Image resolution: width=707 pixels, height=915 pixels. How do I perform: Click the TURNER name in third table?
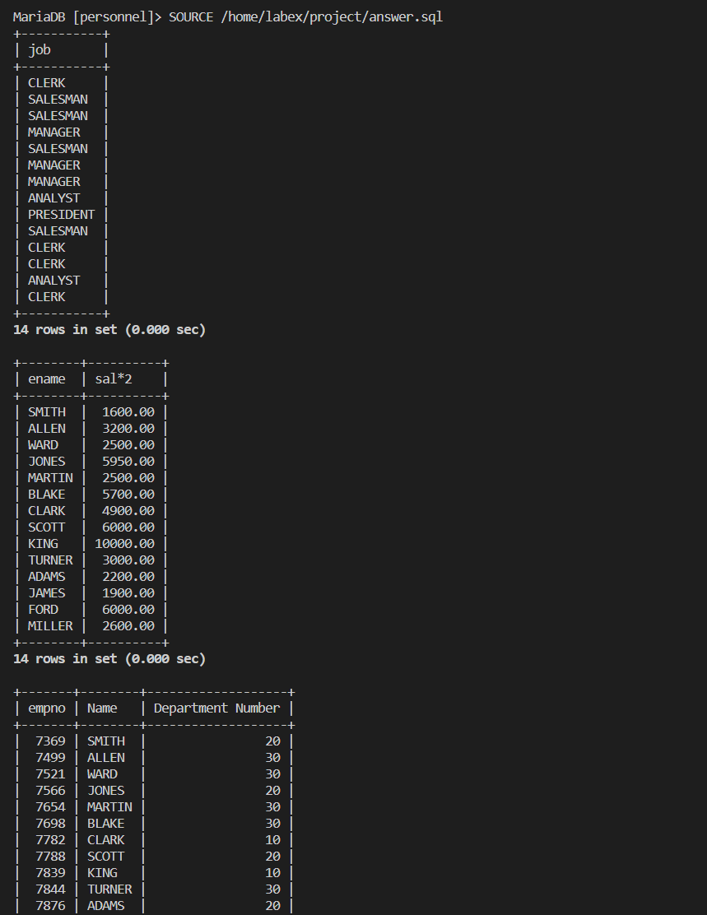[109, 889]
